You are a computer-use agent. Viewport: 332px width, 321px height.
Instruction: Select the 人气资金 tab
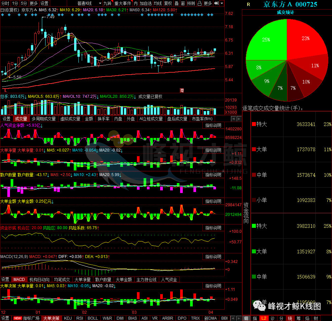(x=169, y=279)
